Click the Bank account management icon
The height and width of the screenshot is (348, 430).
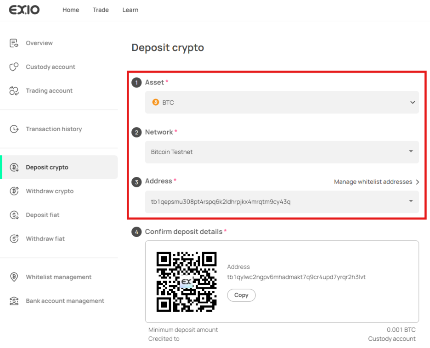point(14,301)
